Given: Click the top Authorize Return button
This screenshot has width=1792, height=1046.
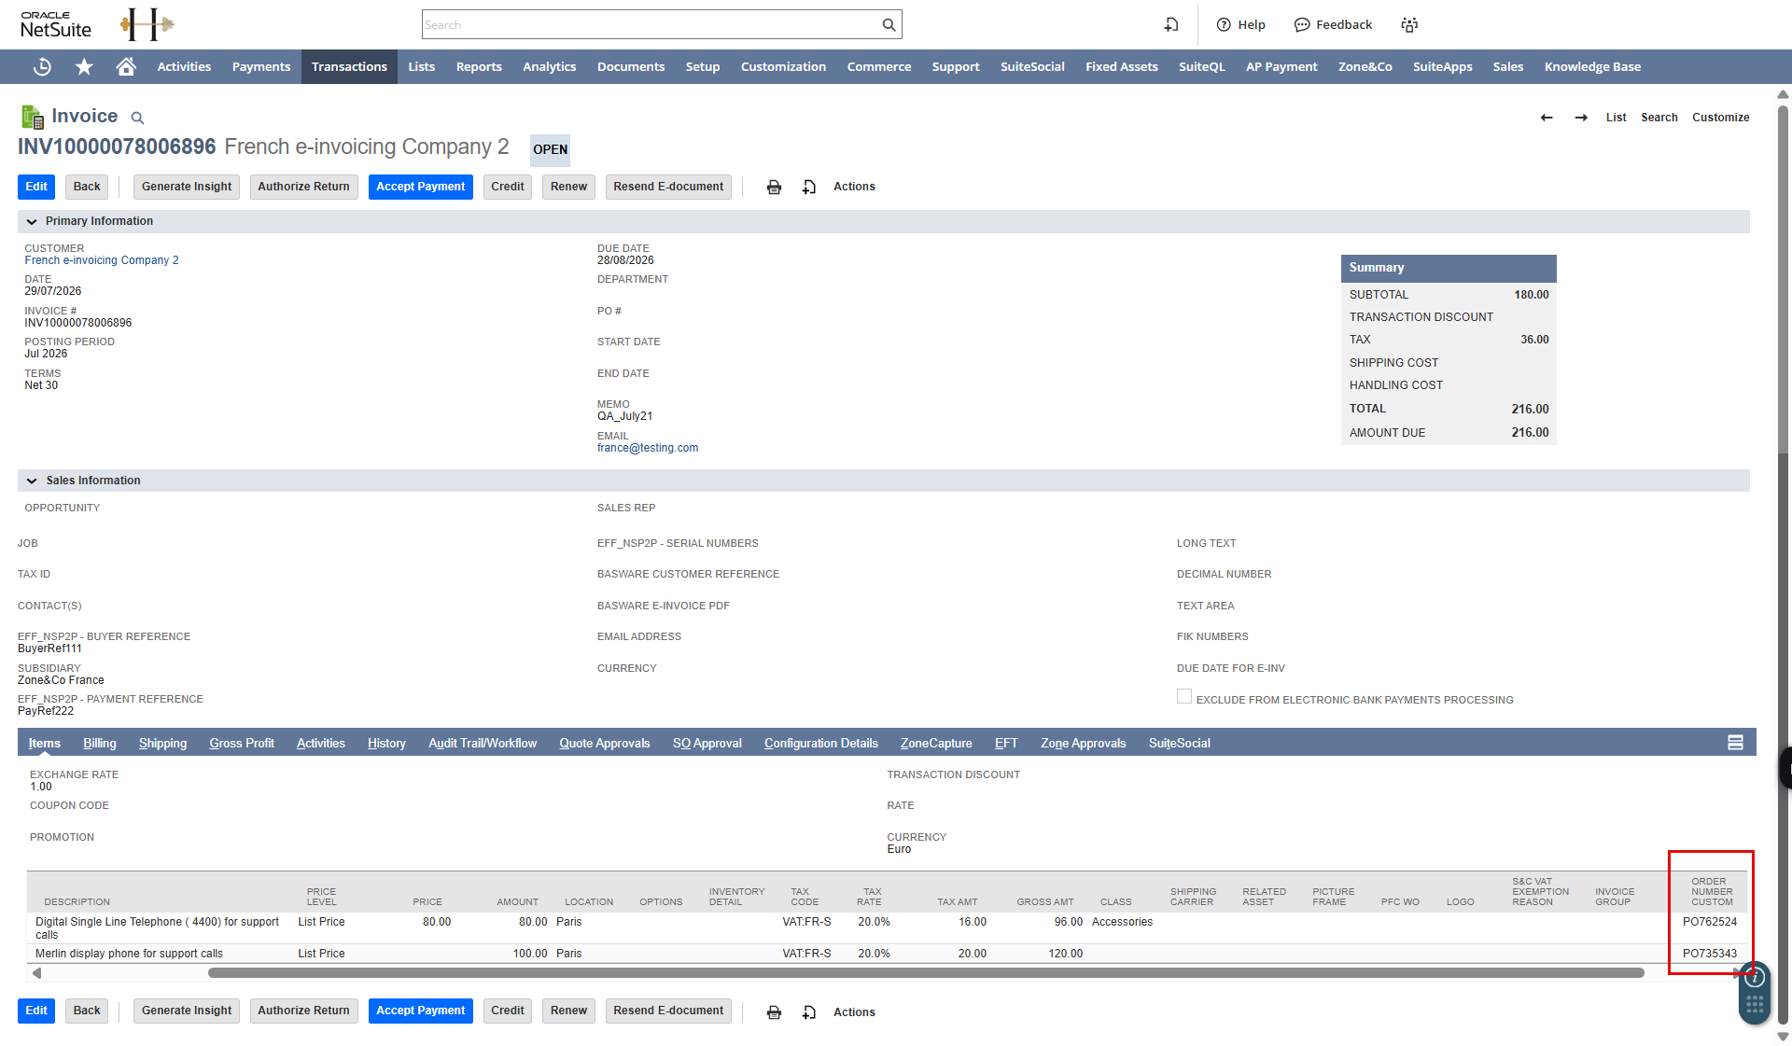Looking at the screenshot, I should [x=303, y=187].
